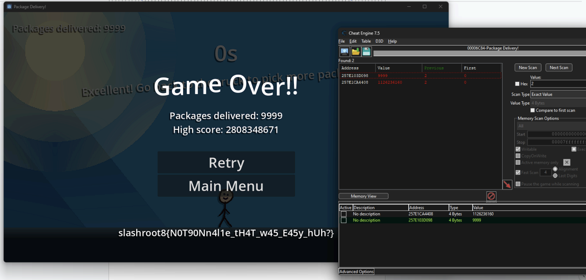Open the Value Type 4 Bytes dropdown
This screenshot has width=586, height=280.
[558, 103]
